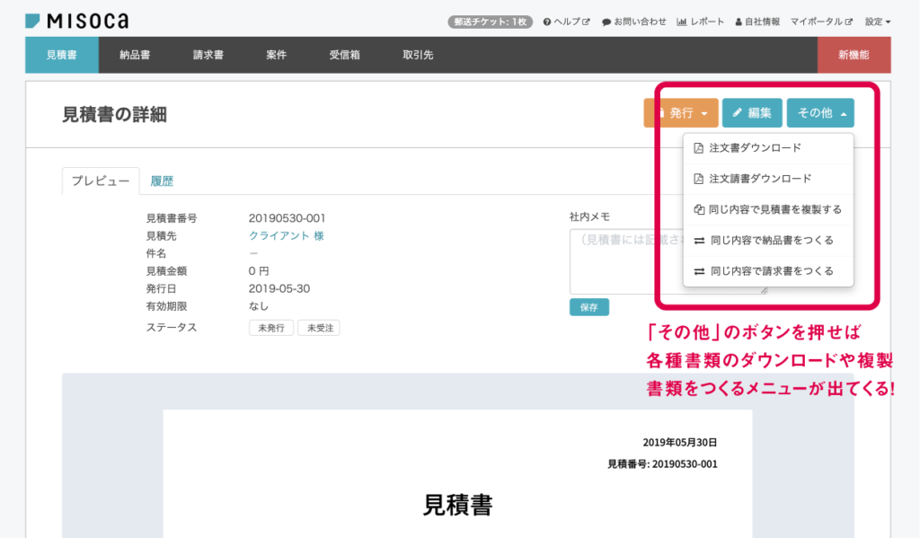Click the preview text 見積番号: 20190530-001
The height and width of the screenshot is (538, 920).
click(662, 464)
